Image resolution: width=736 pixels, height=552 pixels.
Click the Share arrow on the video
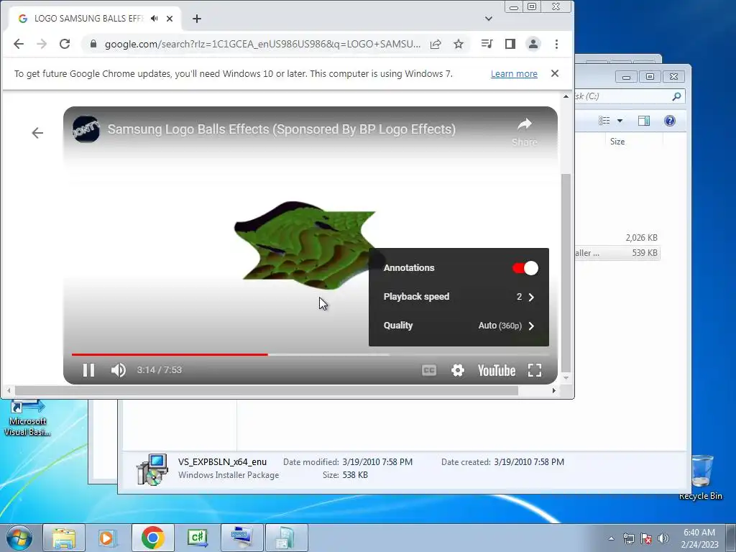click(524, 131)
